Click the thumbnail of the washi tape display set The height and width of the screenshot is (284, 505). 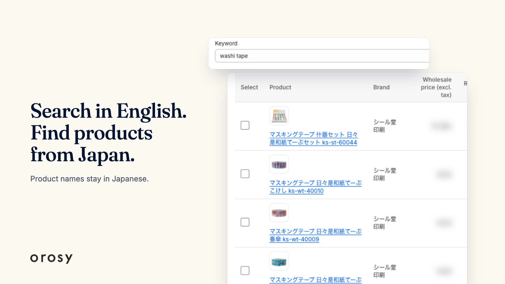click(x=279, y=116)
